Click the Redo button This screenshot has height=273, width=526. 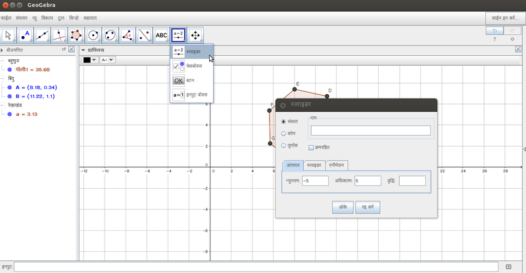512,30
